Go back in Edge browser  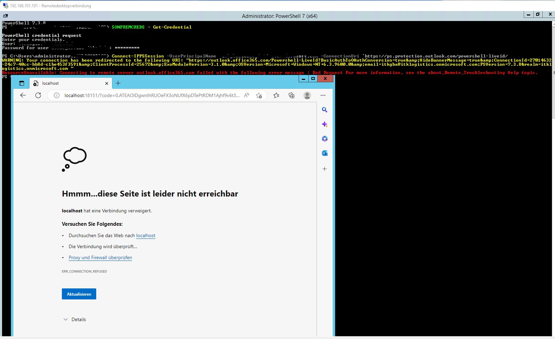click(x=23, y=95)
